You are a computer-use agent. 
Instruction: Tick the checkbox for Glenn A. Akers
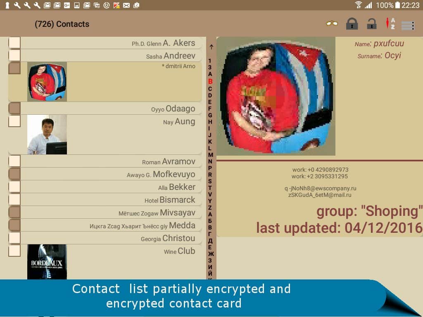click(x=14, y=43)
